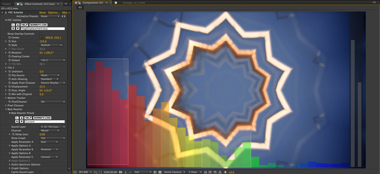Click the FlagDisplacement.bcp preset name field
The width and height of the screenshot is (380, 174).
click(x=44, y=28)
